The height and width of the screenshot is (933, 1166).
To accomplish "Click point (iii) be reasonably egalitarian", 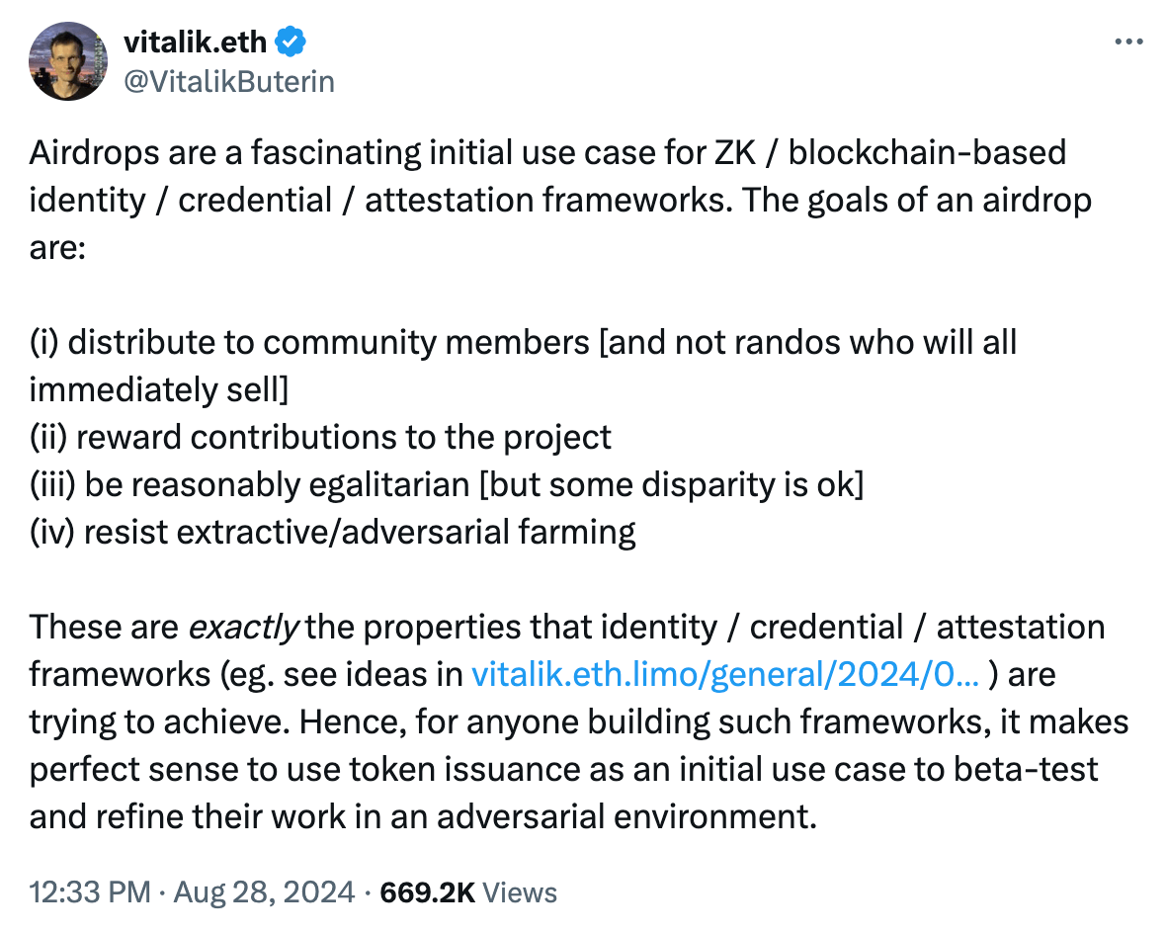I will (446, 485).
